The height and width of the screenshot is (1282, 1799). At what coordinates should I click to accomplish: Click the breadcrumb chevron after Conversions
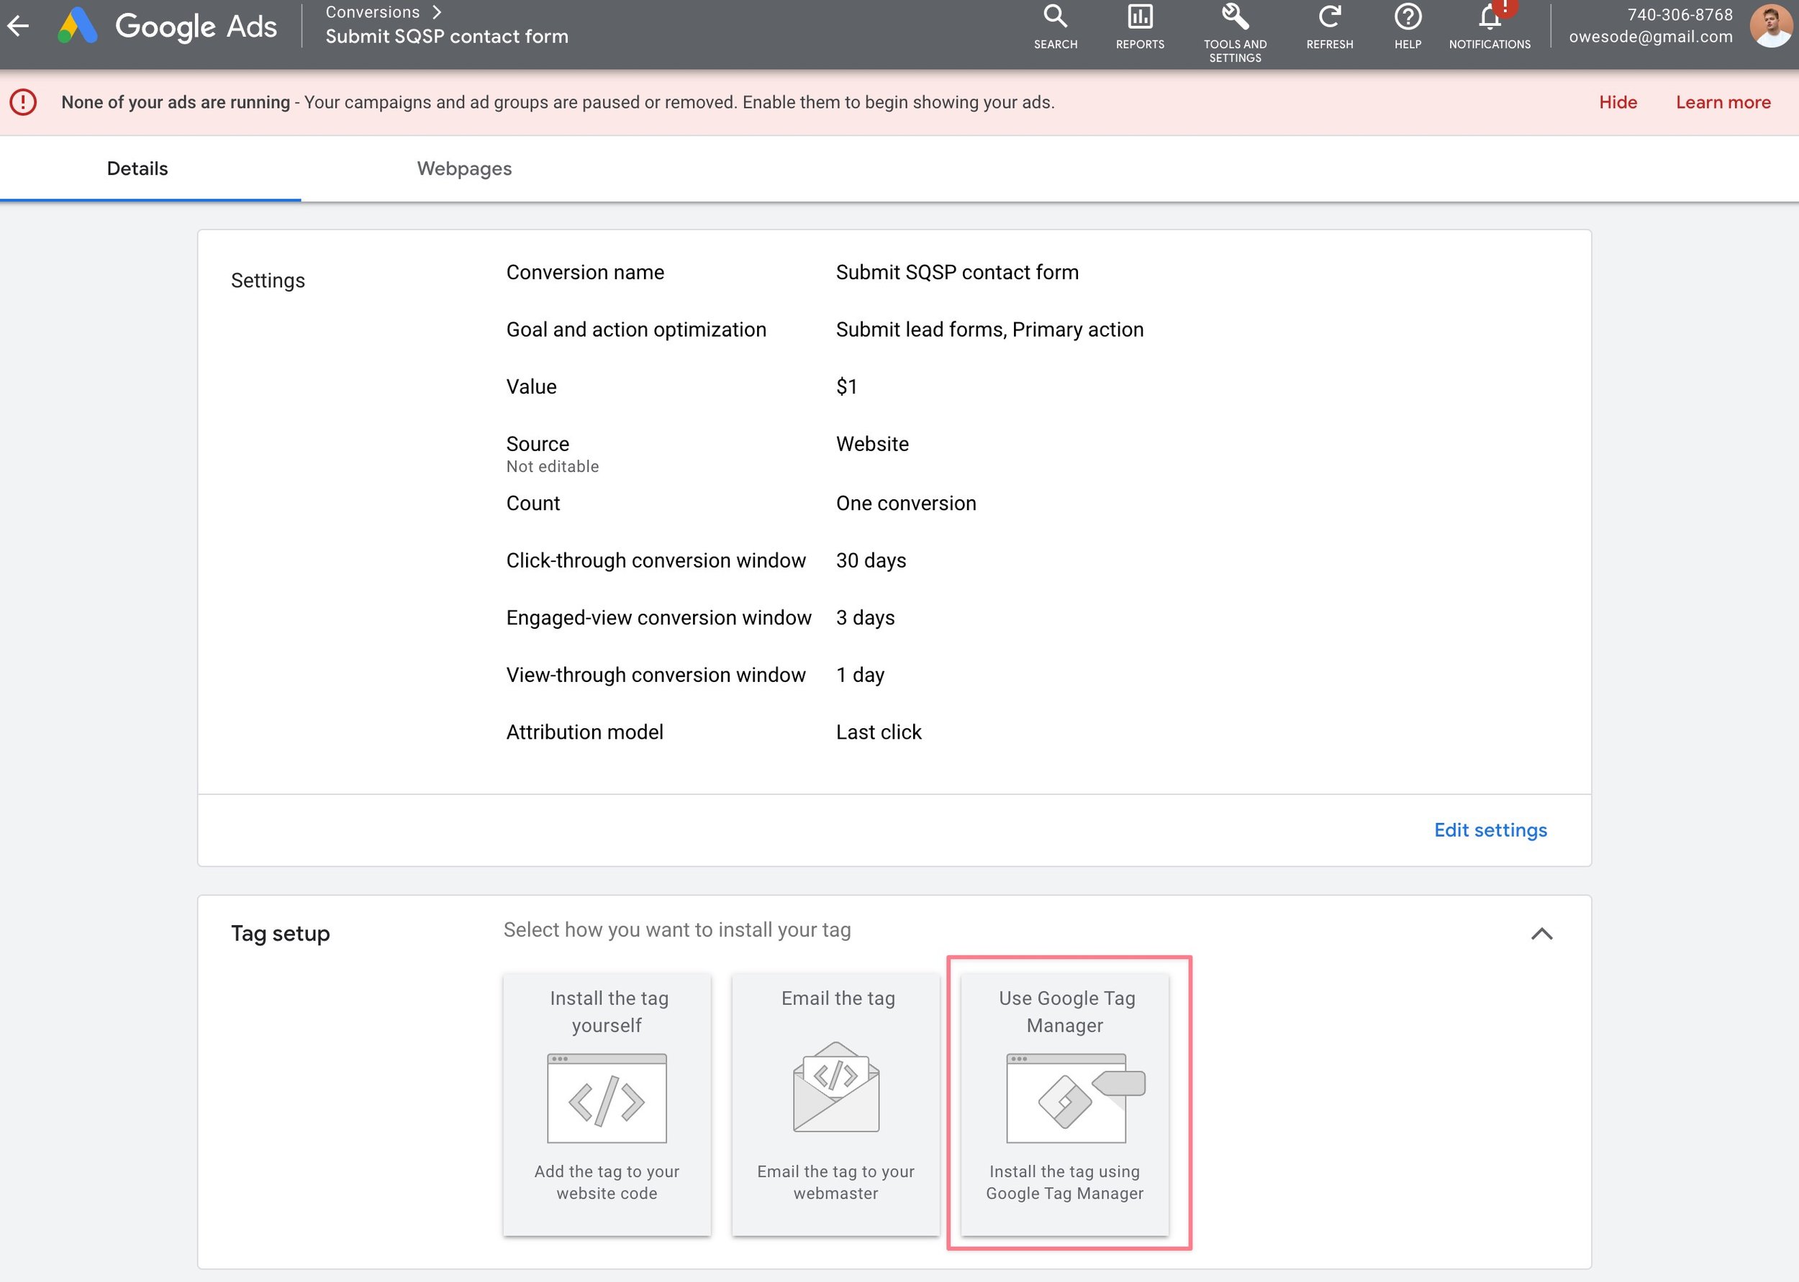pyautogui.click(x=437, y=13)
